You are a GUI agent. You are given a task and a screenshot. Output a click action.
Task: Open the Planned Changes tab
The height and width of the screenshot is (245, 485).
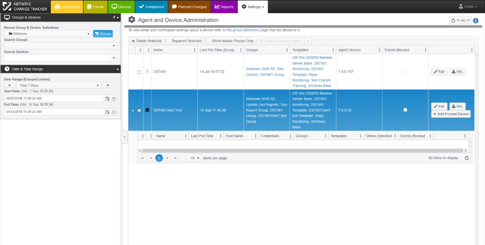(x=189, y=7)
